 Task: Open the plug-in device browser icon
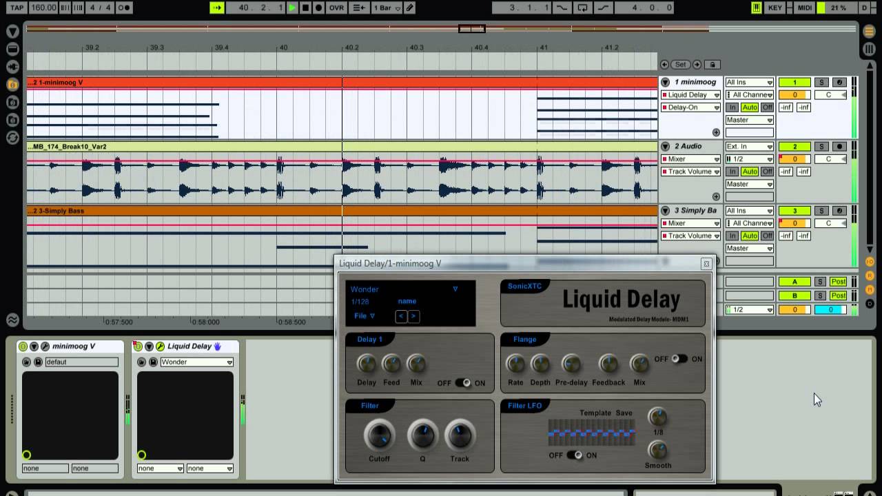(x=12, y=67)
